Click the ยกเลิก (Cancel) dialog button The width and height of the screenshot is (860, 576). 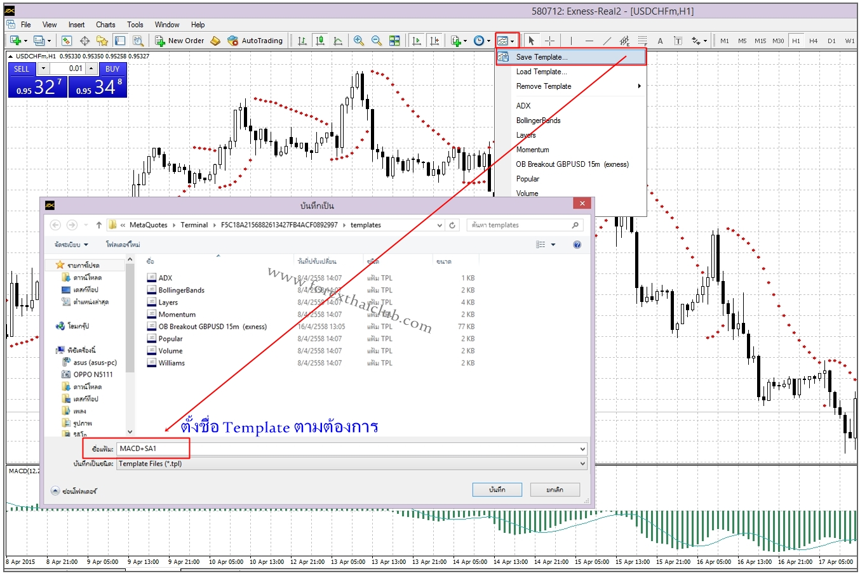[x=555, y=490]
